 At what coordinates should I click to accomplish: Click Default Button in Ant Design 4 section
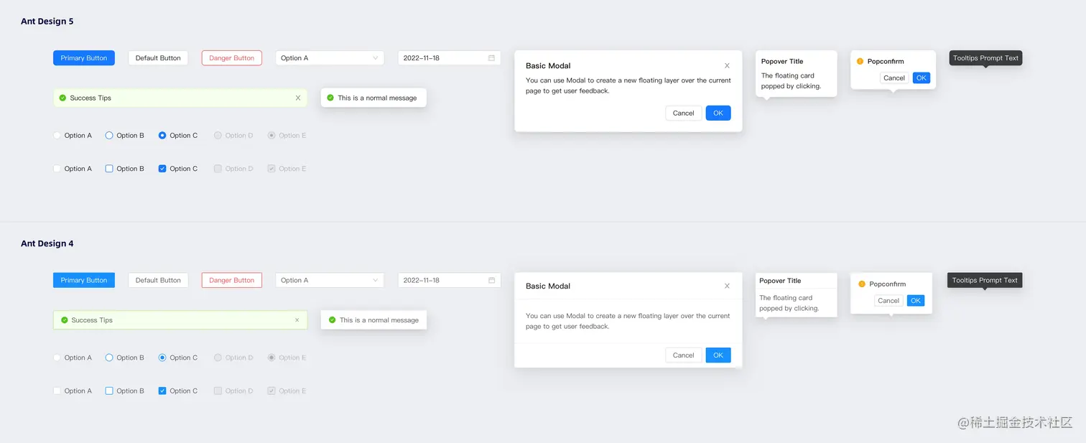click(x=158, y=280)
